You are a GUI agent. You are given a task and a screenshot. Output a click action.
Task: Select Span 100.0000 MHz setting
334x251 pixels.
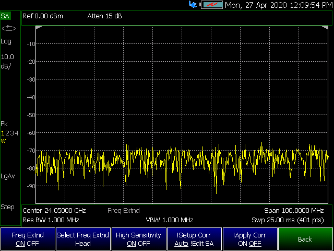[x=294, y=211]
